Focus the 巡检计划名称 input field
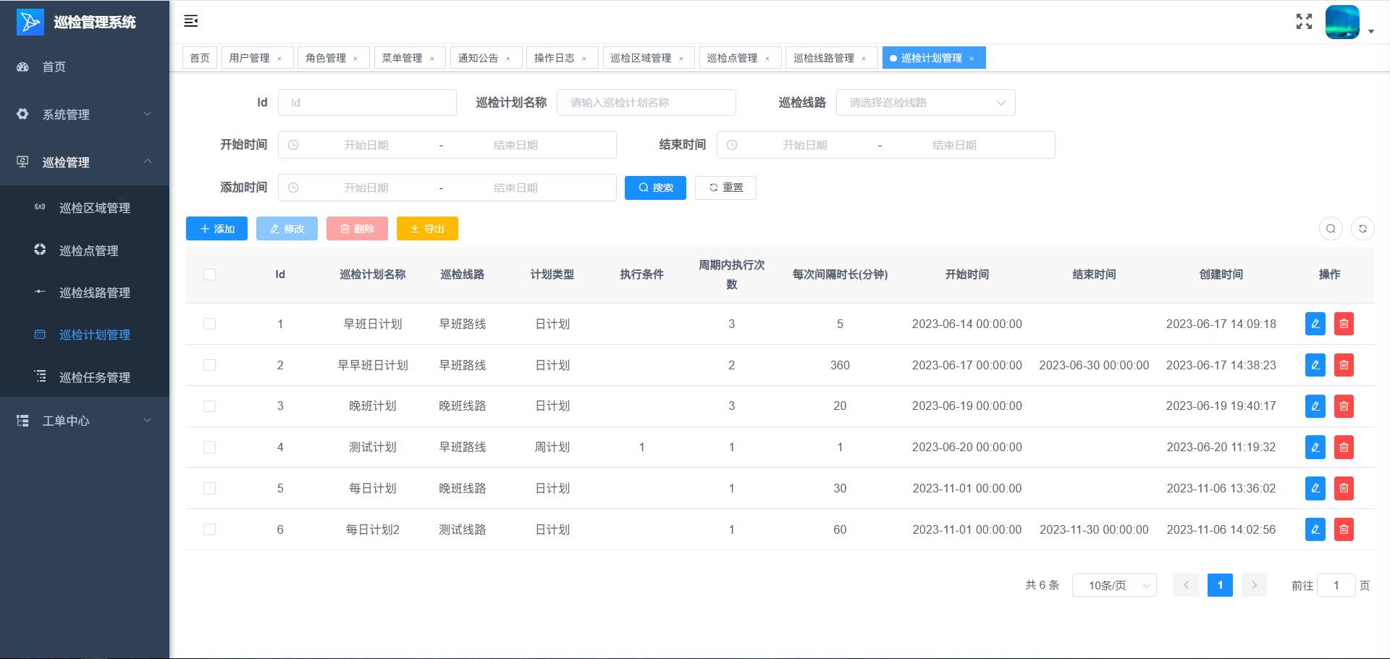The image size is (1390, 659). tap(646, 103)
